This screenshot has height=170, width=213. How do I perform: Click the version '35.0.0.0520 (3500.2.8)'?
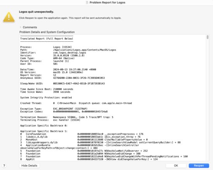[69, 56]
